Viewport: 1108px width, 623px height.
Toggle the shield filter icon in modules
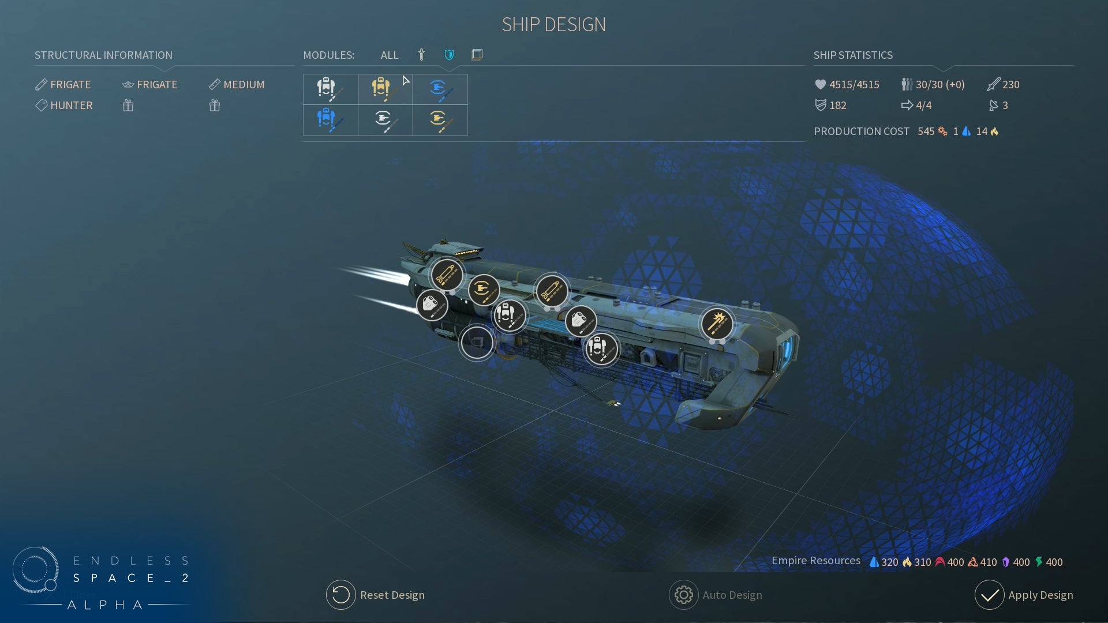pyautogui.click(x=450, y=55)
